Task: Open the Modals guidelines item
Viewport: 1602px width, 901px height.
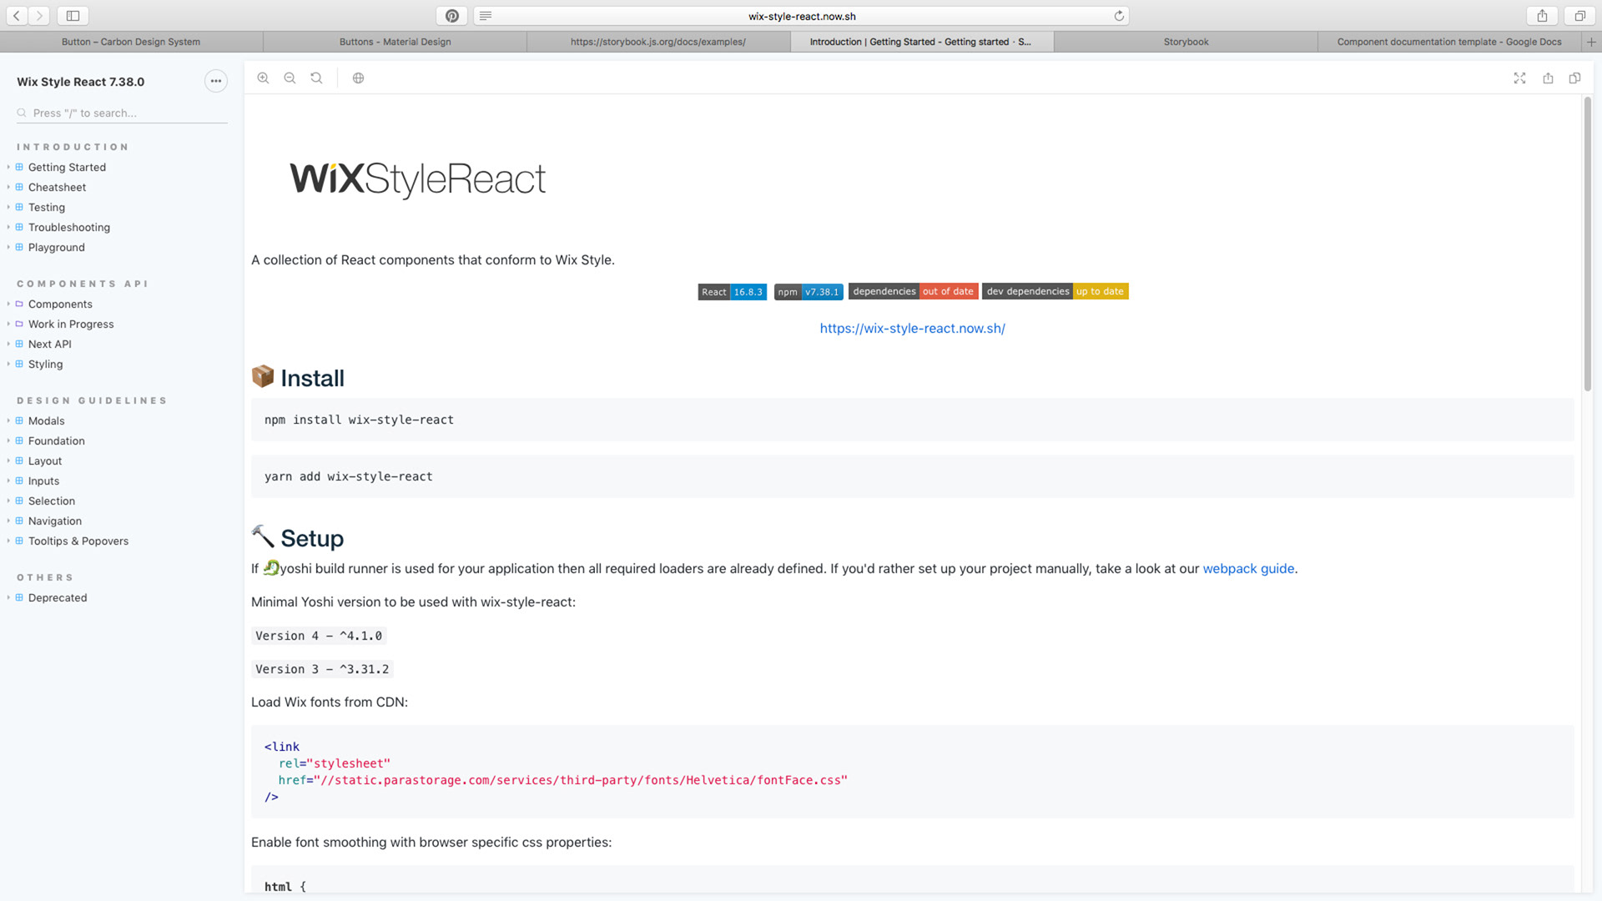Action: point(46,420)
